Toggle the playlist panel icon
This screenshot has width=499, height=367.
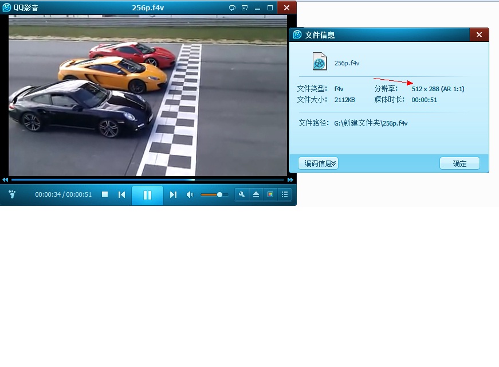pyautogui.click(x=284, y=195)
